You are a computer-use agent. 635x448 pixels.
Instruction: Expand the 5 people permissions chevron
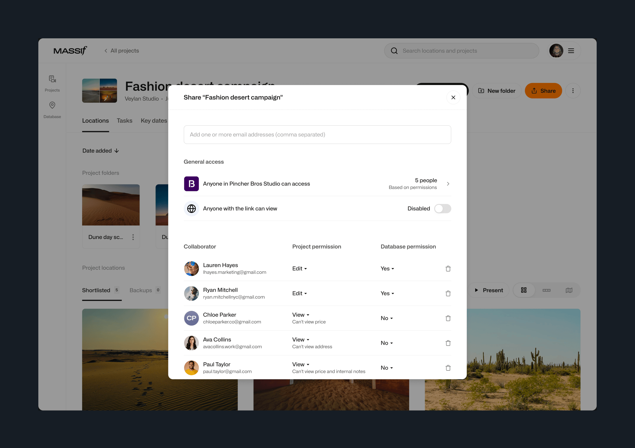pos(448,184)
